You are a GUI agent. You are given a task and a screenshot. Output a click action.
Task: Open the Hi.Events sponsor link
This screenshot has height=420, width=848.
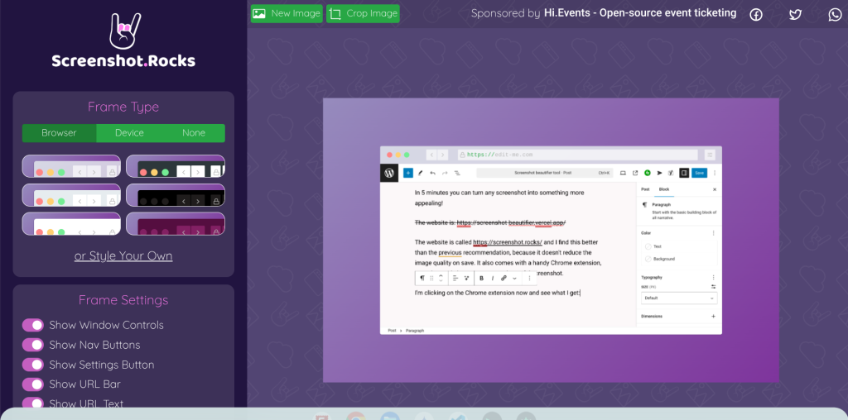640,13
